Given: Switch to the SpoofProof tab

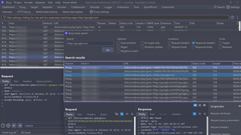Looking at the screenshot, I should [150, 7].
